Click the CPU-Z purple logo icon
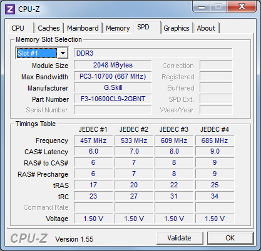261x251 pixels. coord(10,9)
